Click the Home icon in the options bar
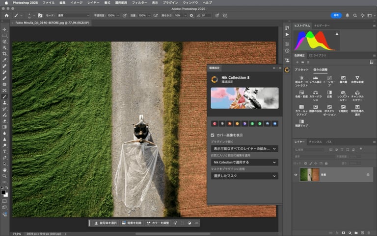This screenshot has height=236, width=377. (6, 16)
